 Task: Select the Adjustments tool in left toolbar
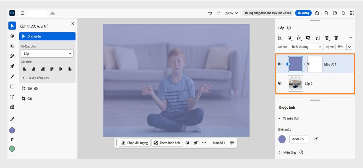click(12, 36)
